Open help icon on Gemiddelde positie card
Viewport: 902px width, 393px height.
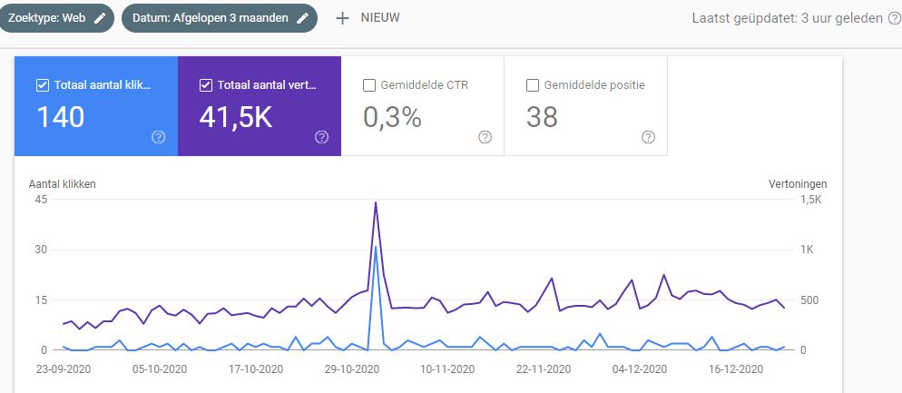tap(648, 137)
